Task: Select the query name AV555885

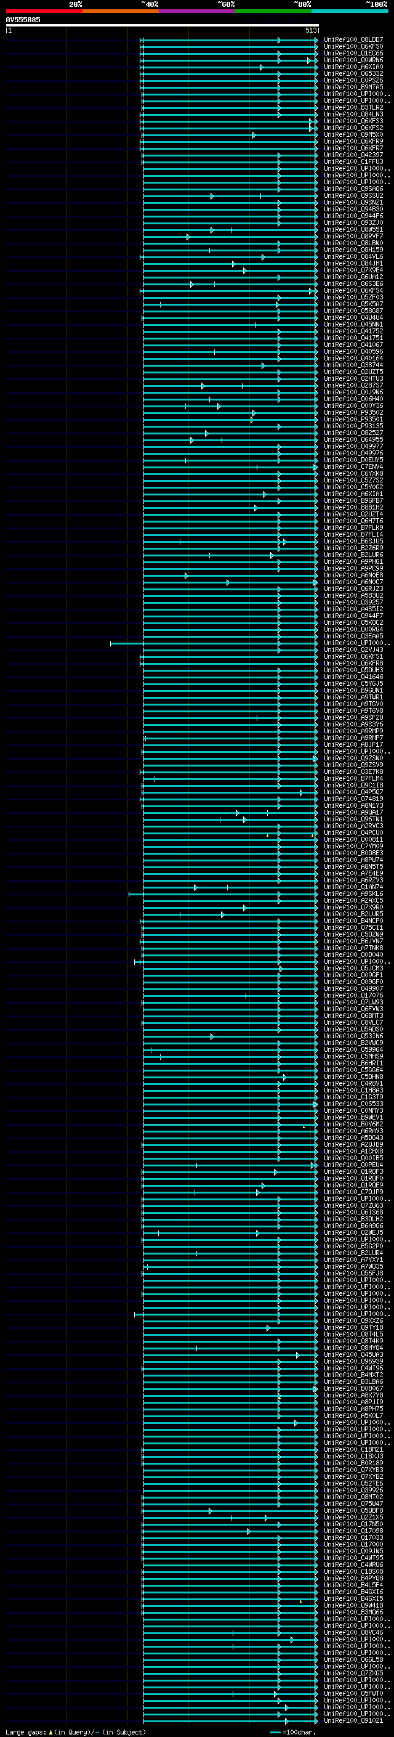Action: 23,20
